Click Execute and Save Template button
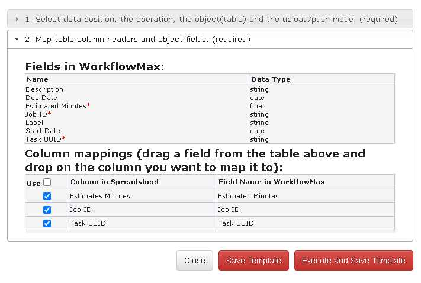Viewport: 421px width, 283px height. pos(353,261)
